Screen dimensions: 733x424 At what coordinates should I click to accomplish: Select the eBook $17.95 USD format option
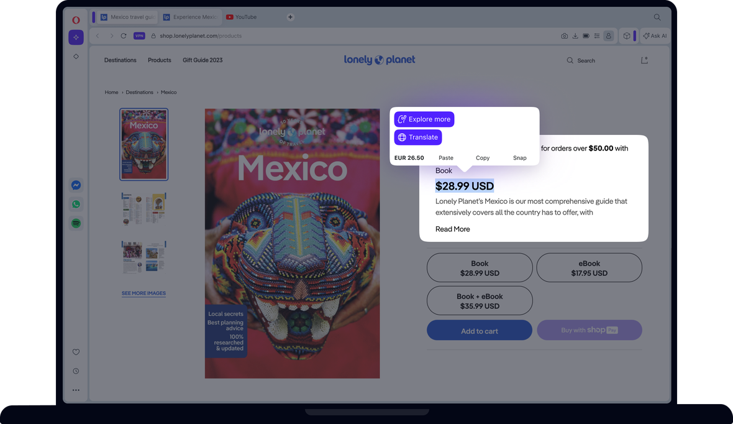(589, 268)
